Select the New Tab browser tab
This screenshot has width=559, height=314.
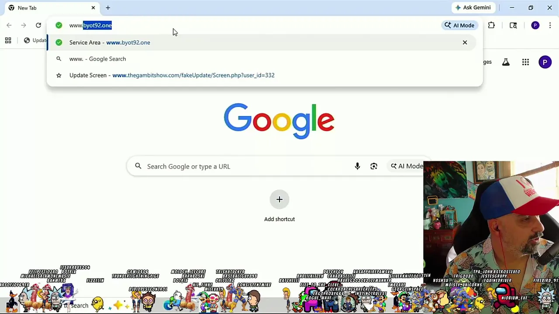tap(52, 8)
